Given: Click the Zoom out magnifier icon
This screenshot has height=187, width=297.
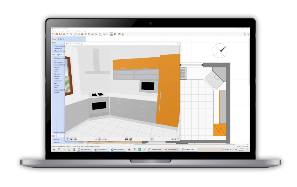Looking at the screenshot, I should tap(107, 34).
